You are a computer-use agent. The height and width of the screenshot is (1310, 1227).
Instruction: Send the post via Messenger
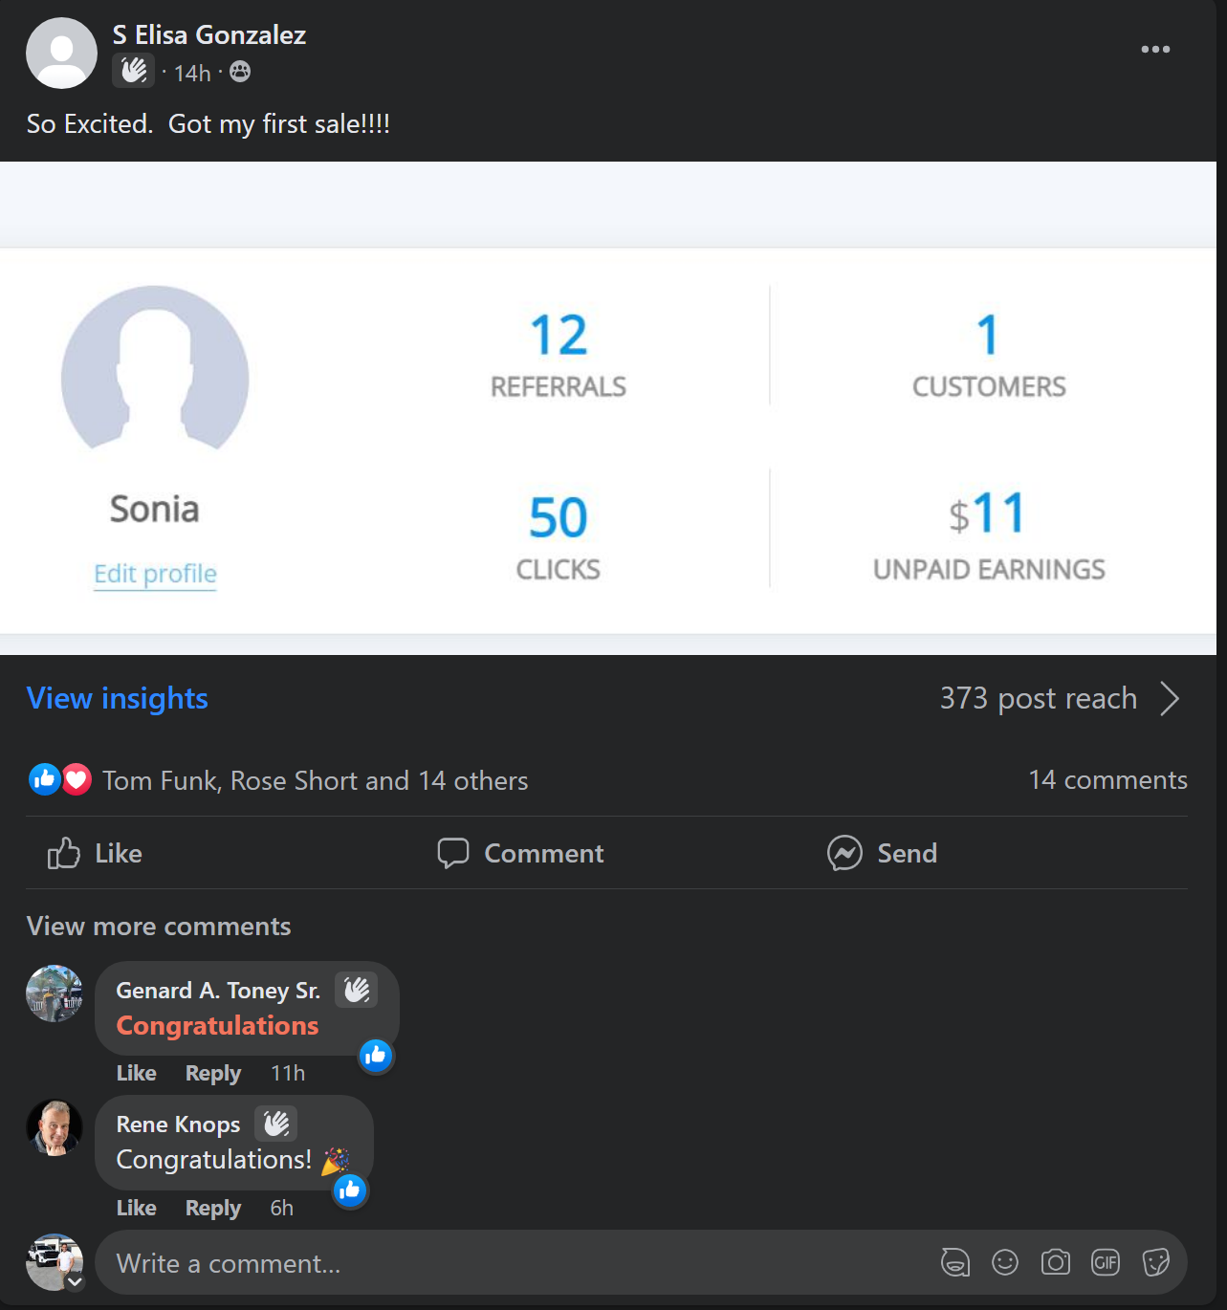point(883,853)
